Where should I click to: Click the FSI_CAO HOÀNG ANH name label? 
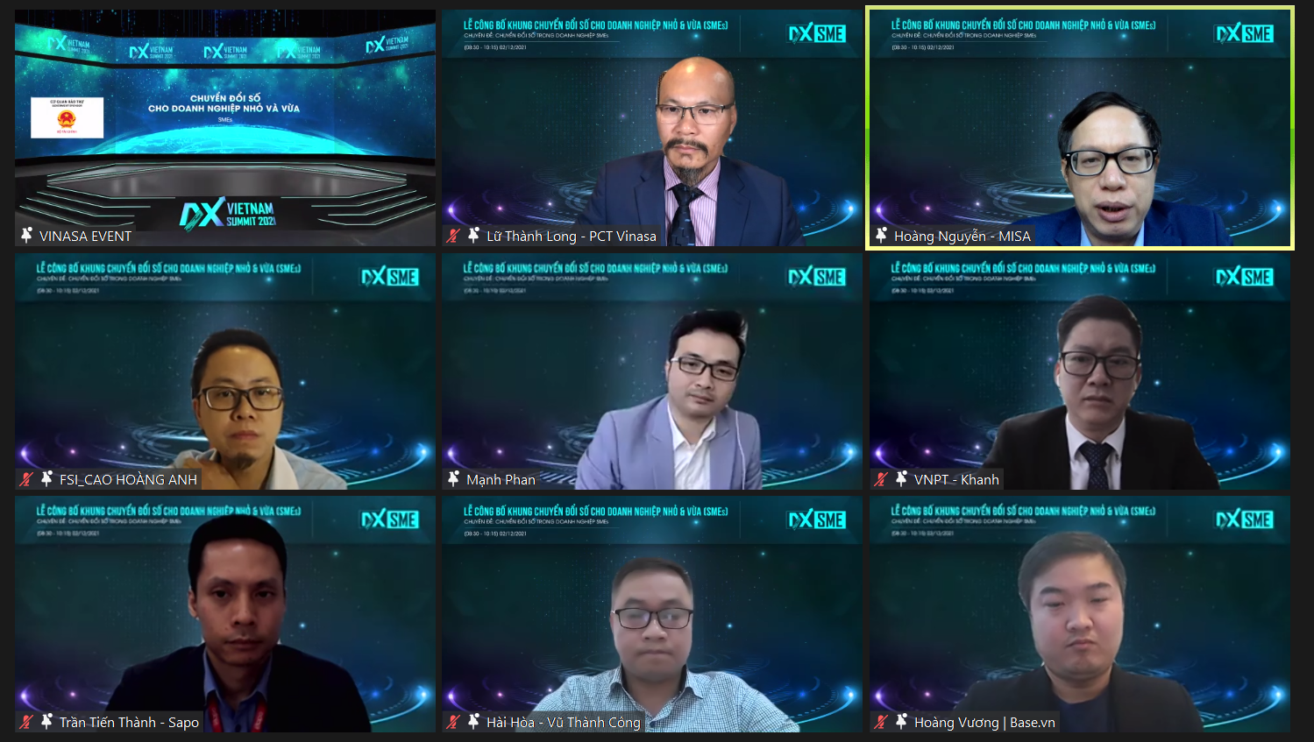(128, 479)
